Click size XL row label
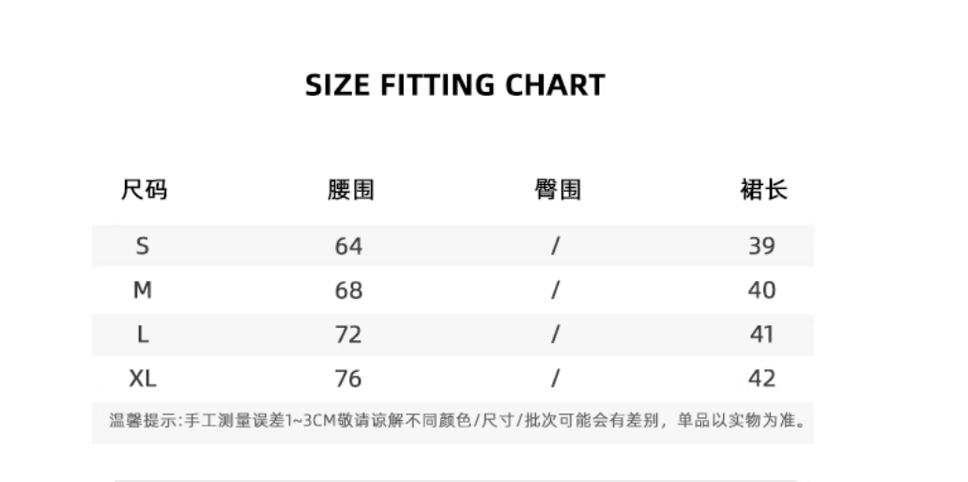The image size is (968, 482). [x=143, y=379]
